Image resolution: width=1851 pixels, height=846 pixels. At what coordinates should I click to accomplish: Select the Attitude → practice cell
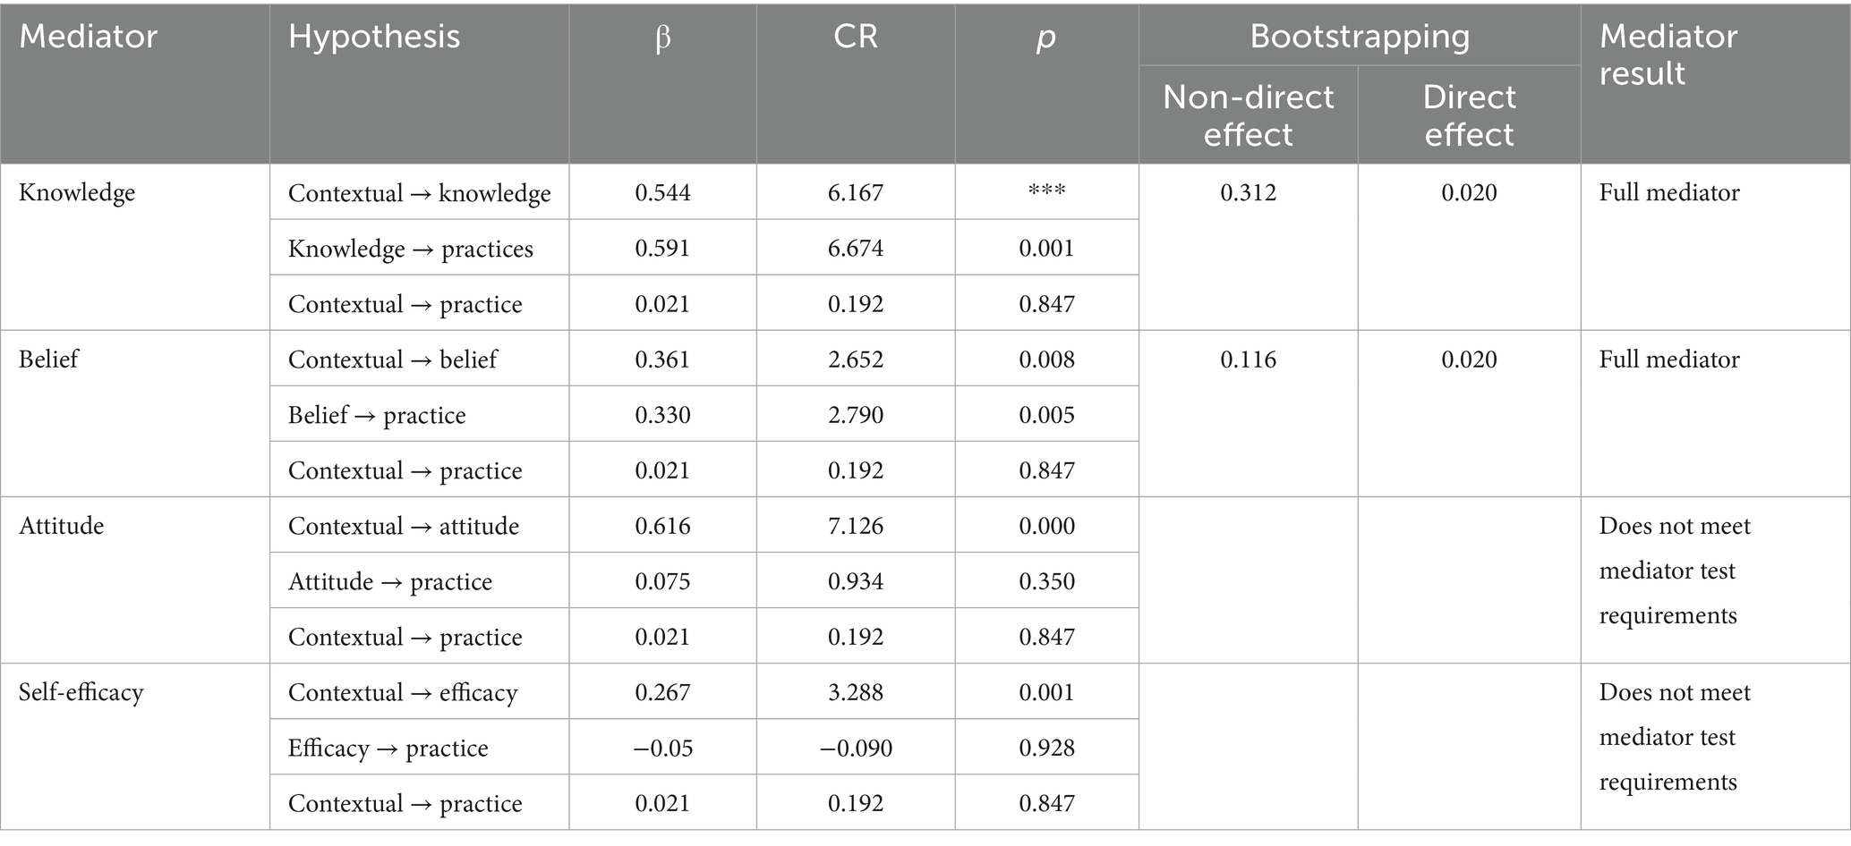(x=389, y=581)
